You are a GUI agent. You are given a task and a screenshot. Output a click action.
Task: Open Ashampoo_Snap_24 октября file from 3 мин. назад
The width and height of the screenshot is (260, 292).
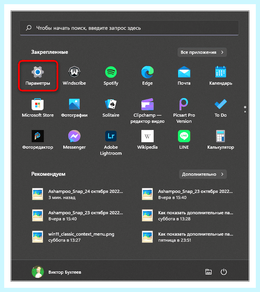point(78,194)
